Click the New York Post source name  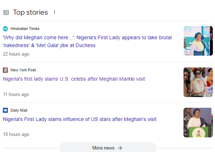click(23, 70)
